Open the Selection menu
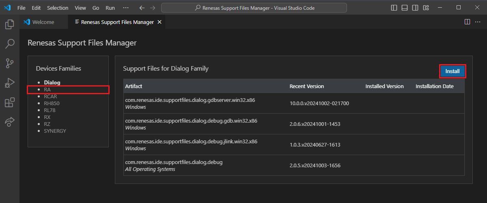Screen dimensions: 487x203 tap(58, 8)
